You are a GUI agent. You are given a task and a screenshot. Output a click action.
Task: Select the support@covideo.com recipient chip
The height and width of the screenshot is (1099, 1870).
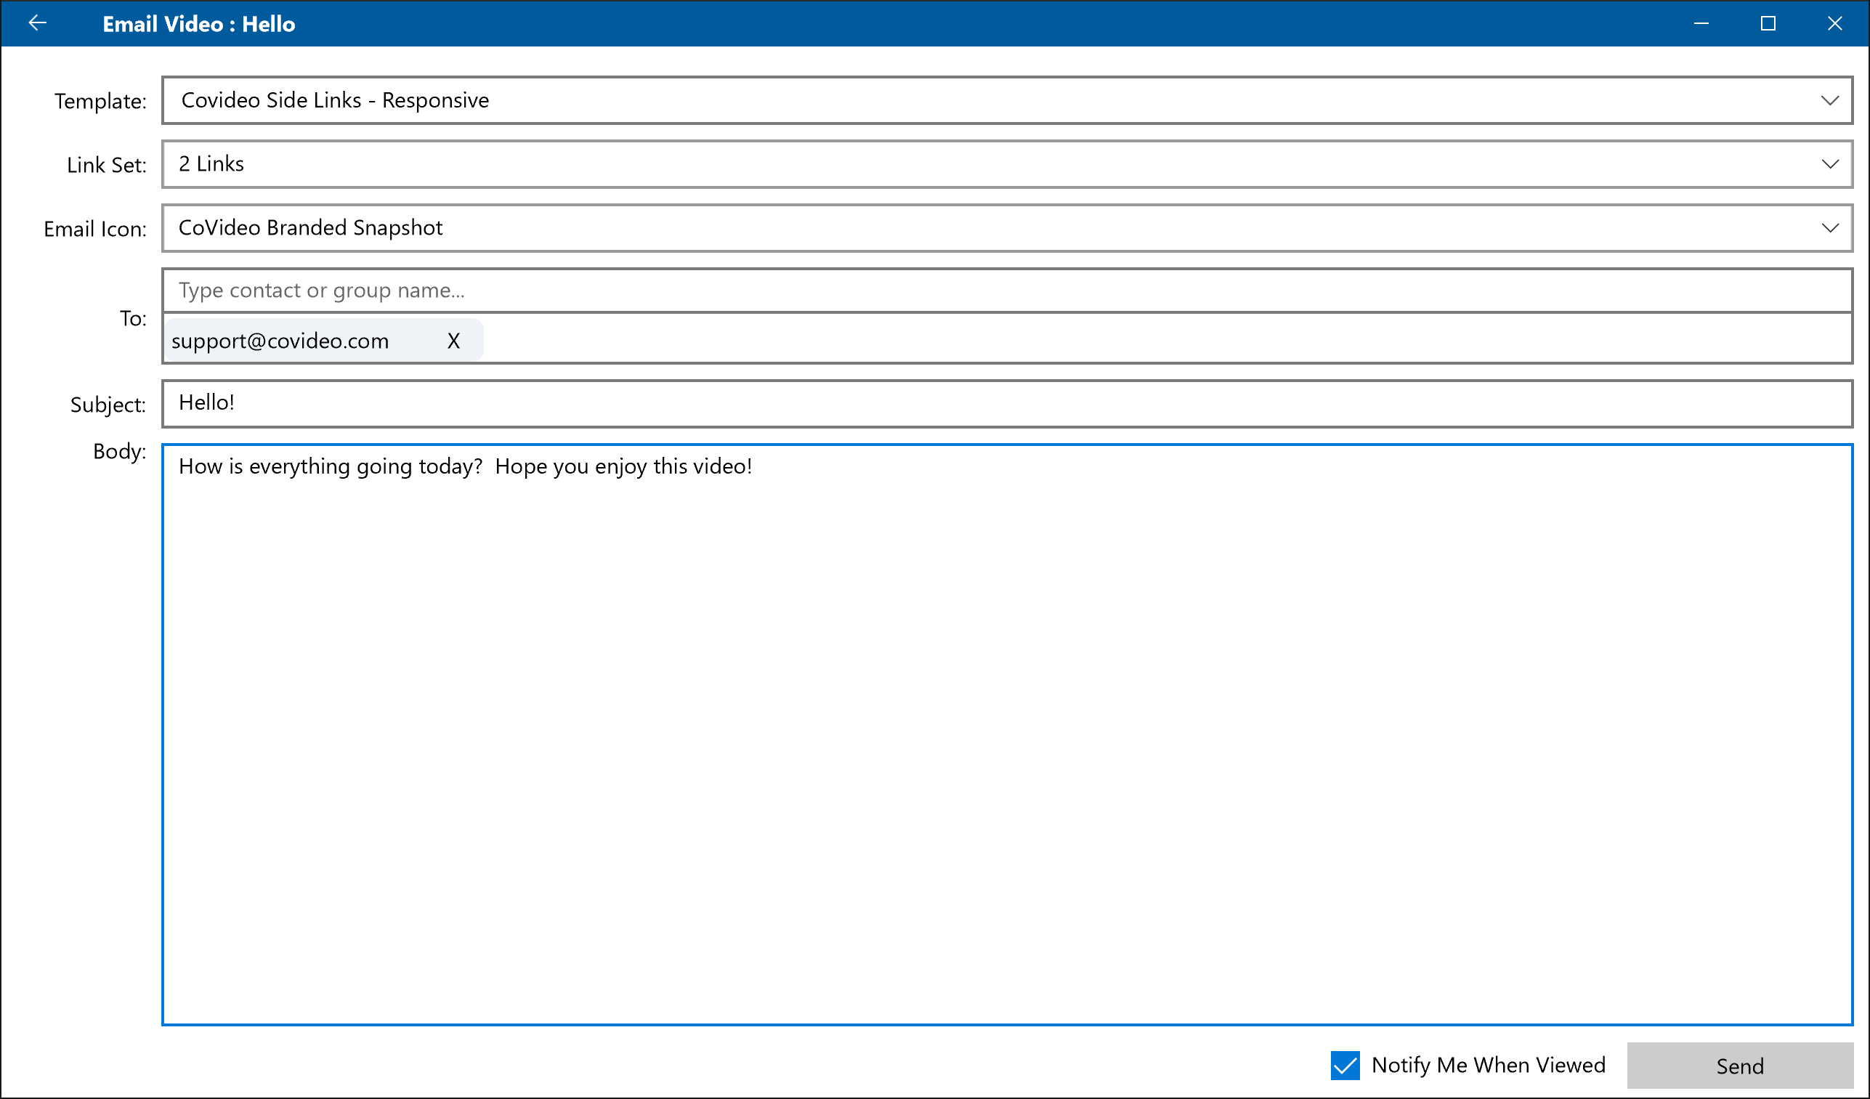coord(280,341)
